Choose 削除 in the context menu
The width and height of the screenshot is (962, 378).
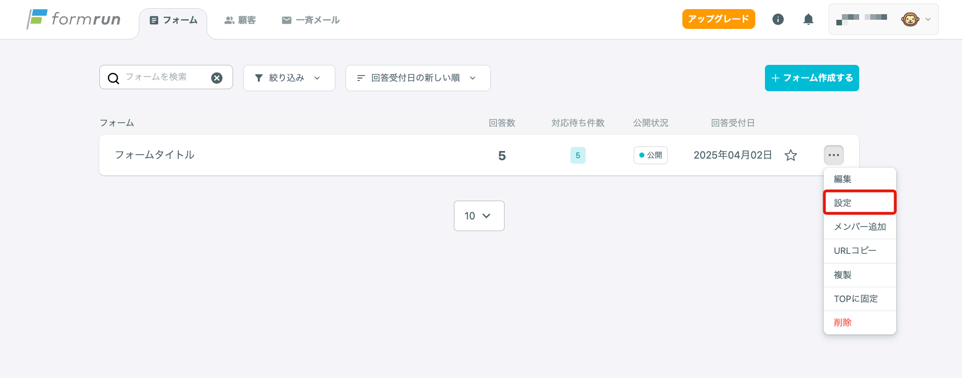[x=843, y=322]
